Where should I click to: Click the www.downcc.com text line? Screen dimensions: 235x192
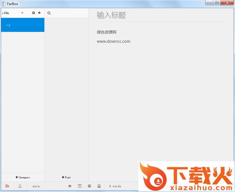[x=114, y=41]
